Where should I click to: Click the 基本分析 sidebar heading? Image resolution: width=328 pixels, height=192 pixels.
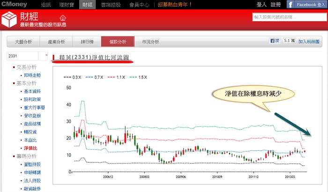(x=26, y=83)
